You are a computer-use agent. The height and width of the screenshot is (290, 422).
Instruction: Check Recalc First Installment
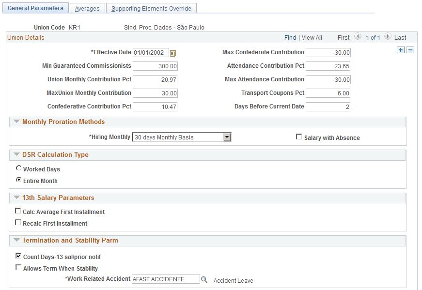tap(18, 223)
